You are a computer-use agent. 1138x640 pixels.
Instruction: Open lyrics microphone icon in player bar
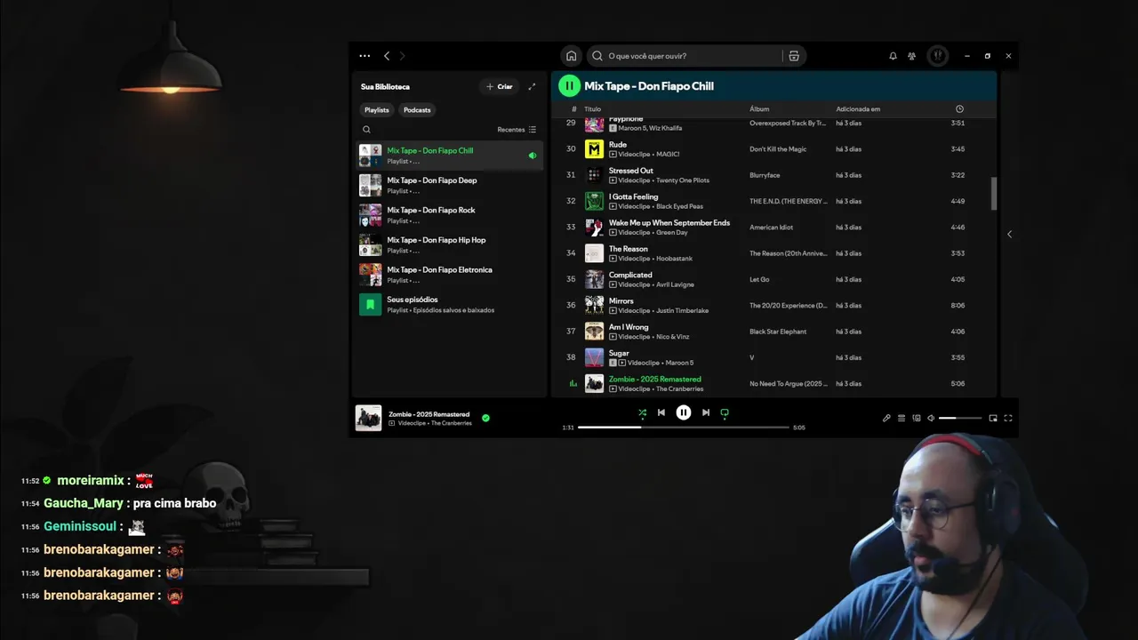[x=886, y=418]
